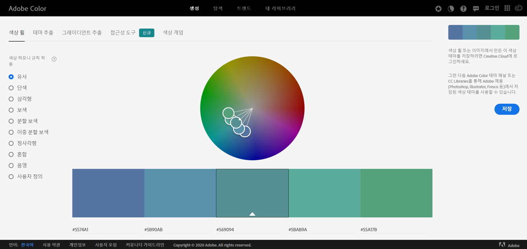Select the #5574A1 blue swatch
527x249 pixels.
click(108, 193)
